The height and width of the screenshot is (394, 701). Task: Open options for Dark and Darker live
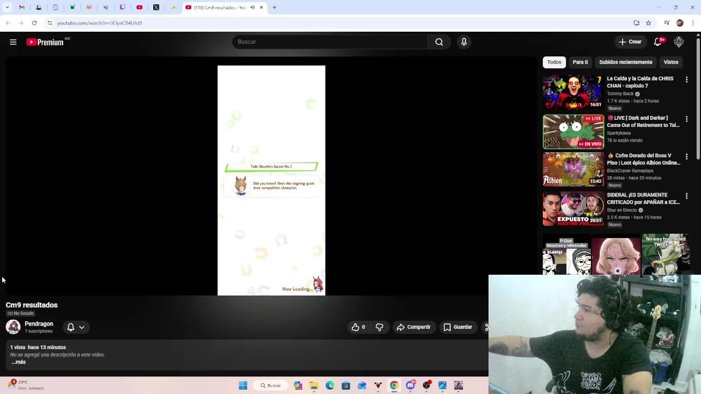pyautogui.click(x=687, y=119)
